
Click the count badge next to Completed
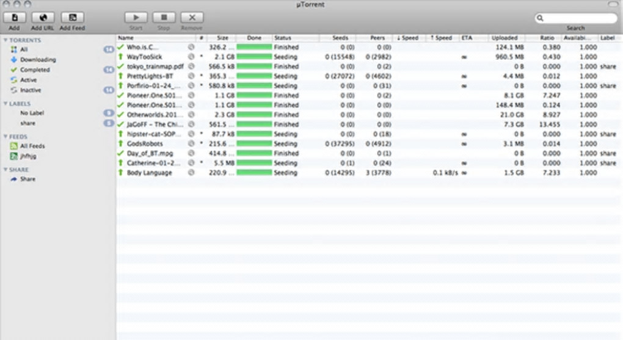coord(109,70)
